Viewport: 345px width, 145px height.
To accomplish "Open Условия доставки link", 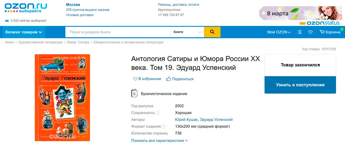I will pyautogui.click(x=80, y=15).
